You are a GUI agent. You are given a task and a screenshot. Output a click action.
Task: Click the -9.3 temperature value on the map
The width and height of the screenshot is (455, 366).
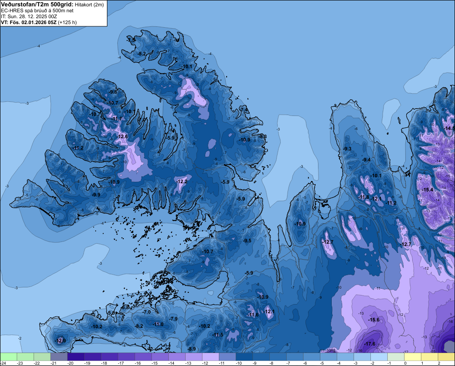[347, 149]
